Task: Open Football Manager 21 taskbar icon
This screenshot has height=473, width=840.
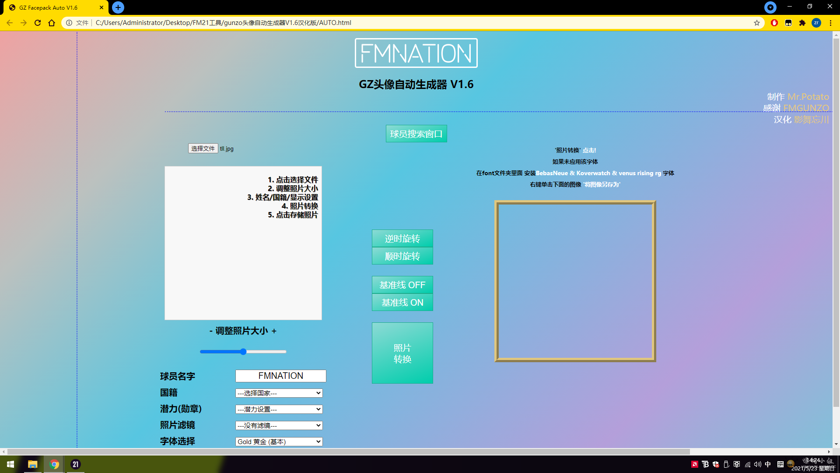Action: click(x=75, y=464)
